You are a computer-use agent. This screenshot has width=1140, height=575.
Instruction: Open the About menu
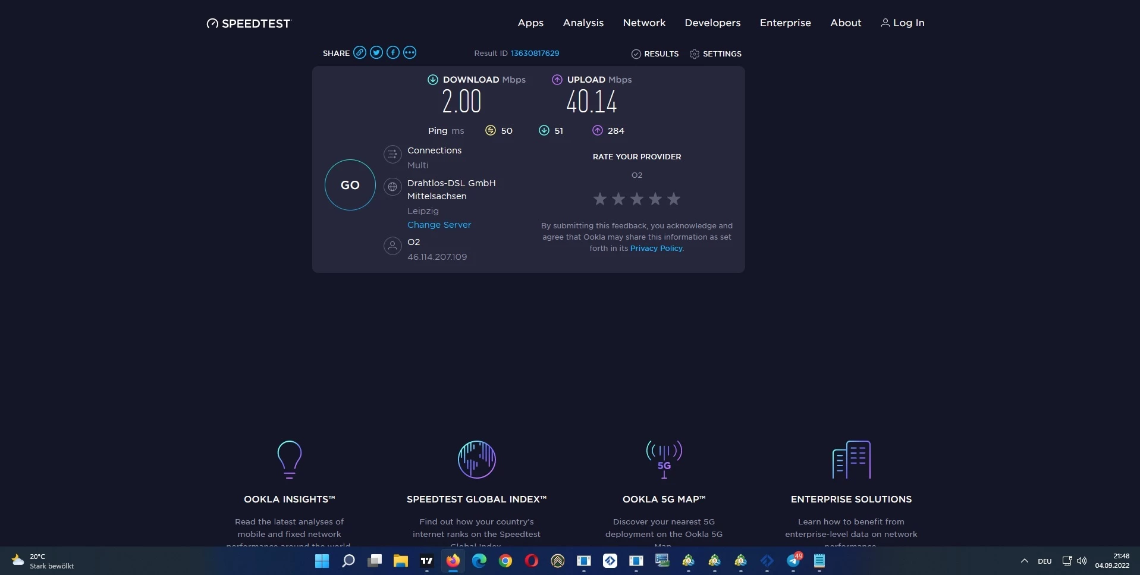click(x=846, y=23)
